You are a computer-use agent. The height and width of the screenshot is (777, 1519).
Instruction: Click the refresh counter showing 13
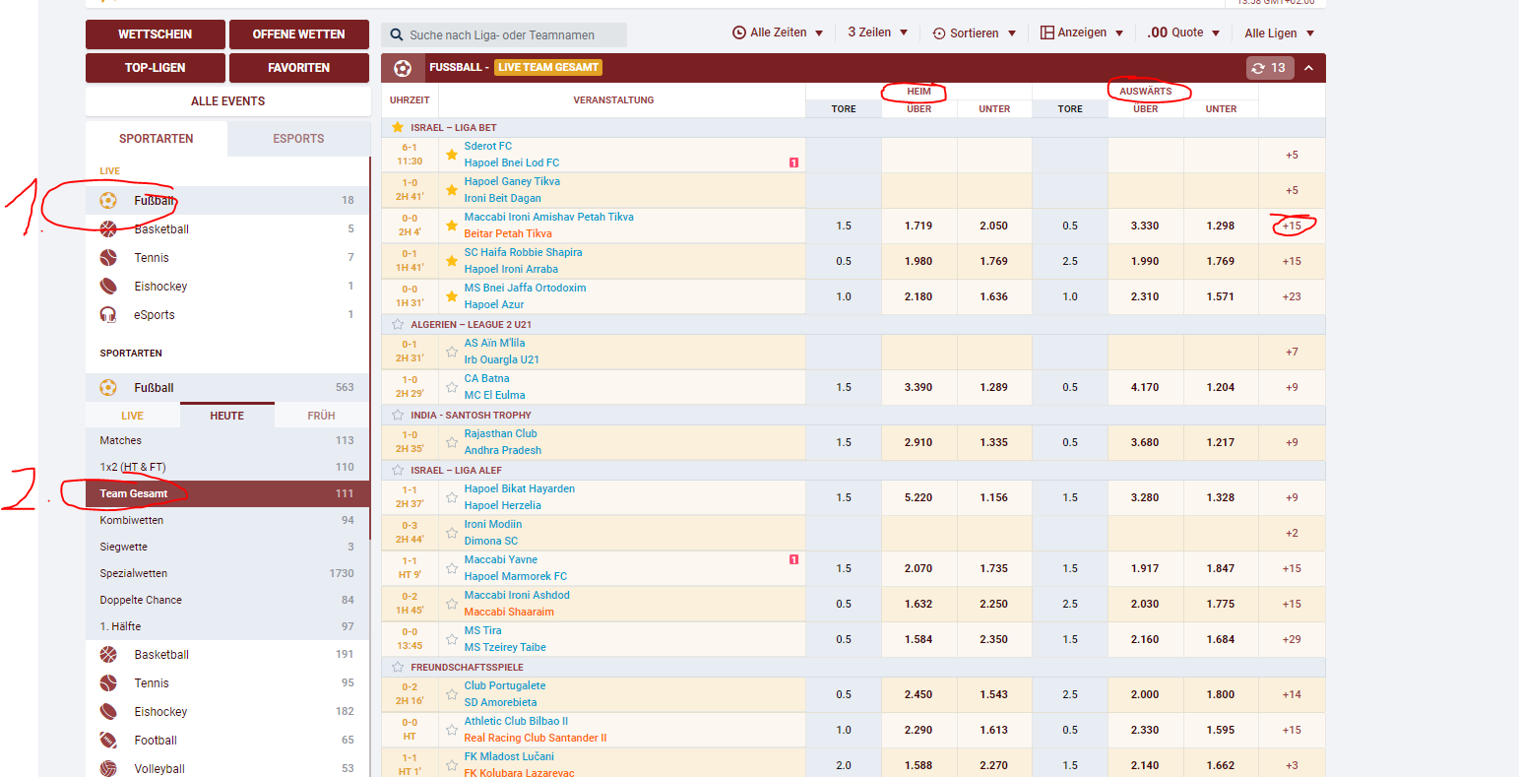tap(1270, 68)
